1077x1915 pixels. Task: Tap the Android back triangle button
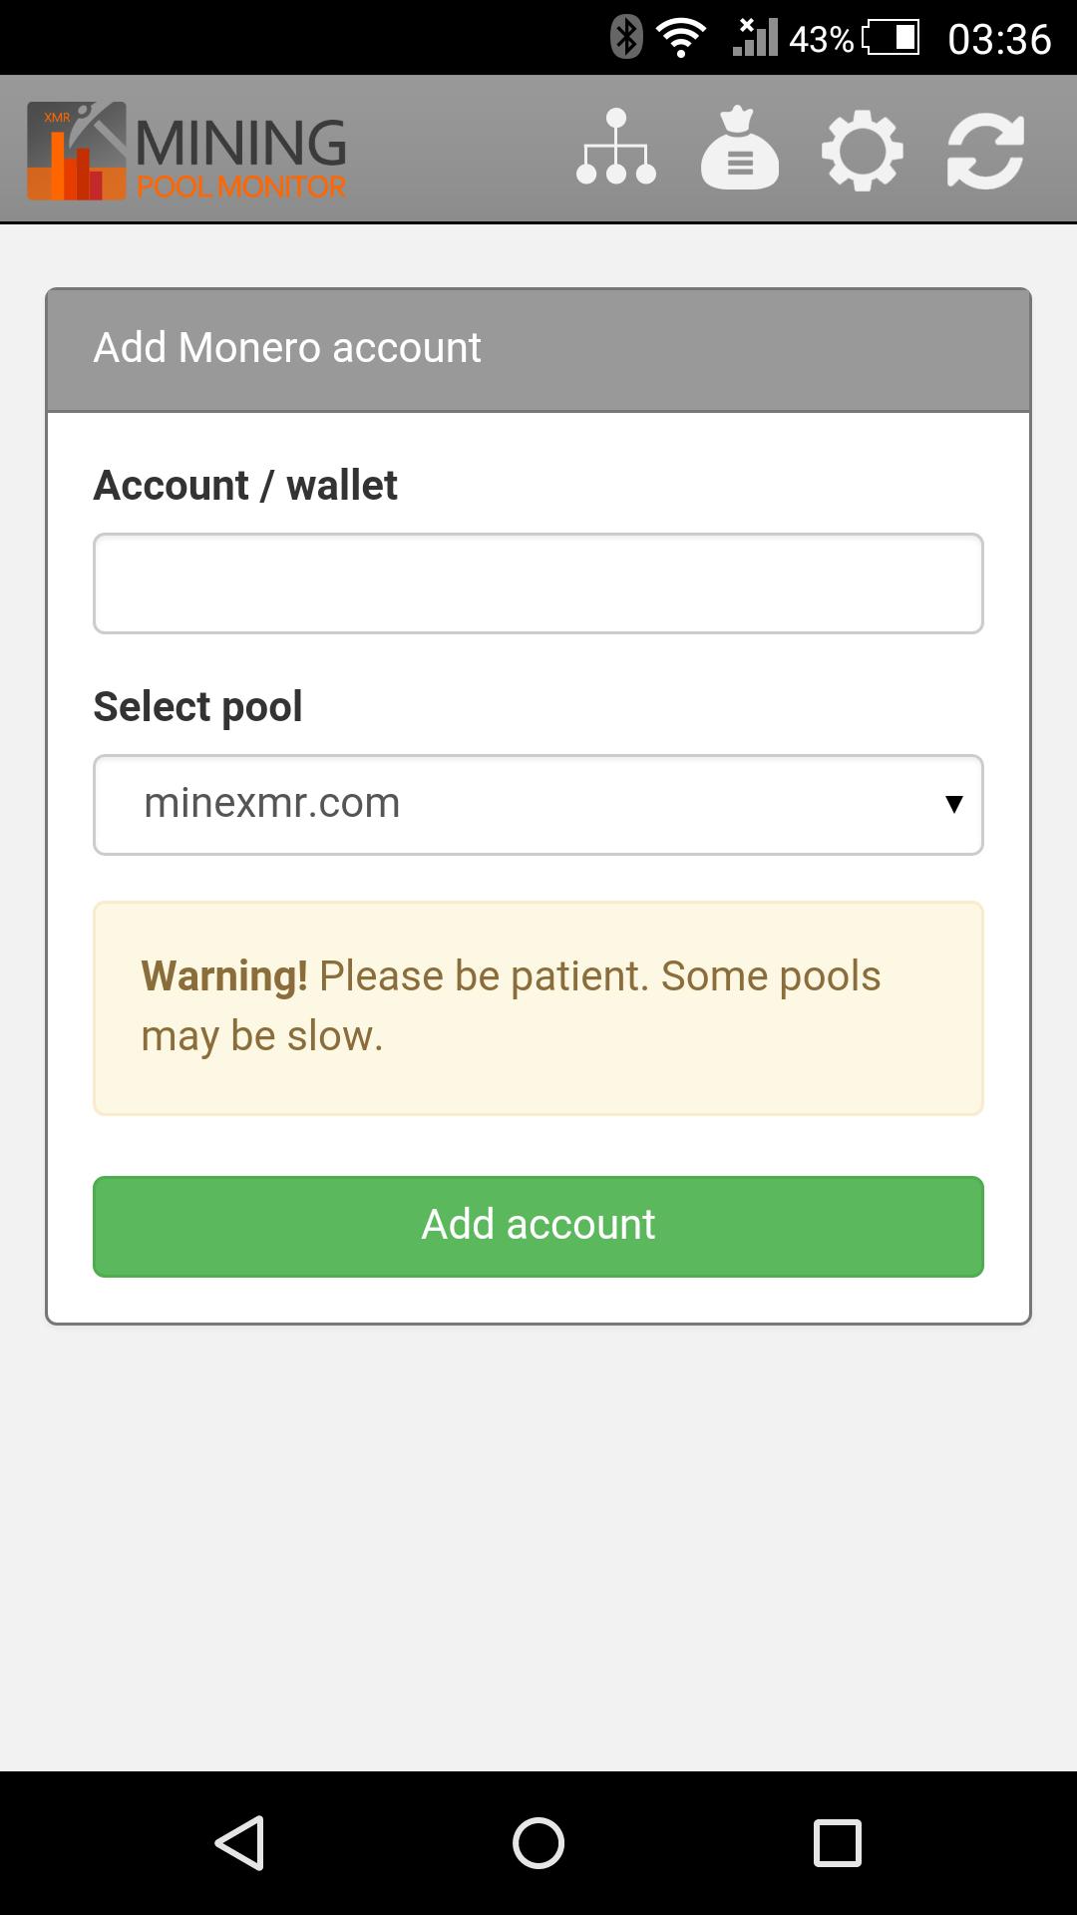(239, 1842)
